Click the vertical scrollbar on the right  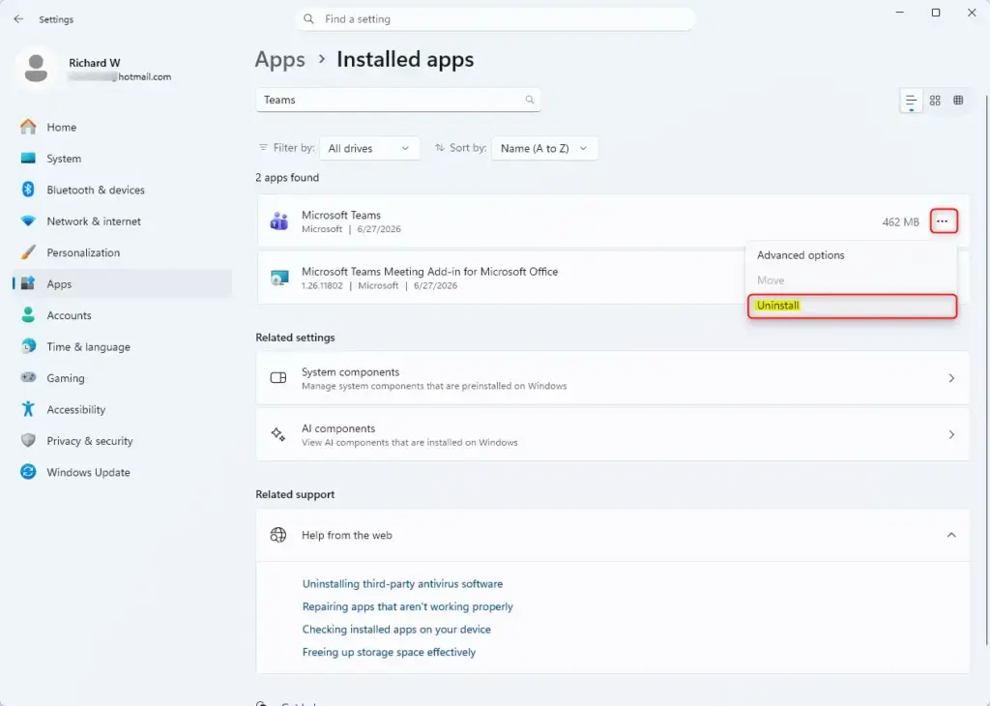986,369
